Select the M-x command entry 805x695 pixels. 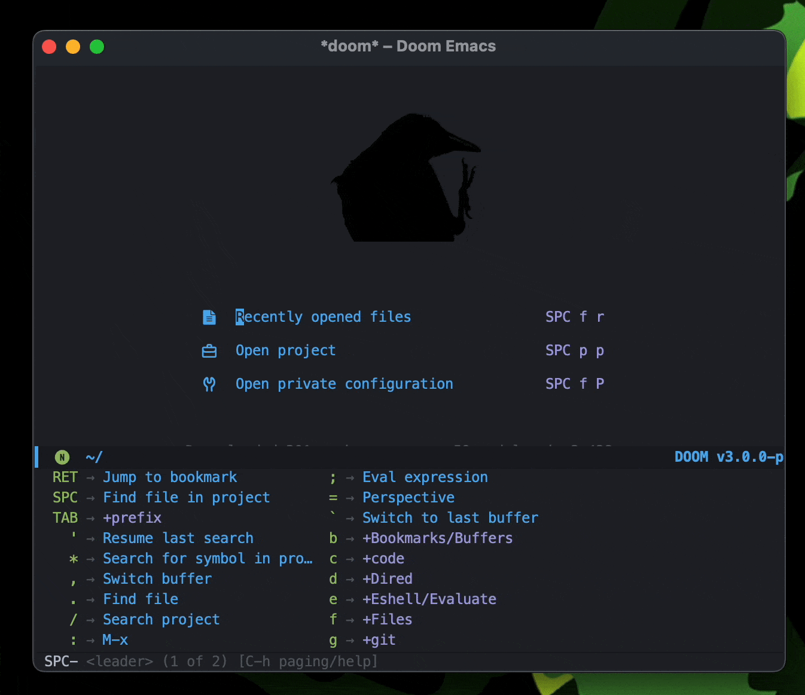[115, 640]
